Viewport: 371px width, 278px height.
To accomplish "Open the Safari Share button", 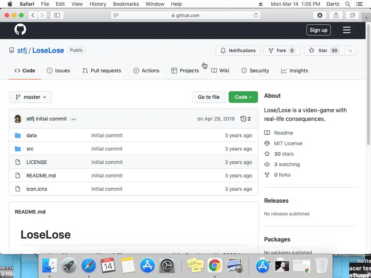I will click(336, 15).
